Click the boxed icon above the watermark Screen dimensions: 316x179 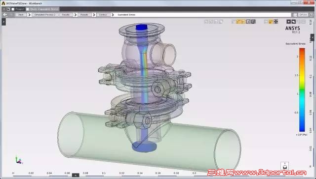[x=284, y=166]
